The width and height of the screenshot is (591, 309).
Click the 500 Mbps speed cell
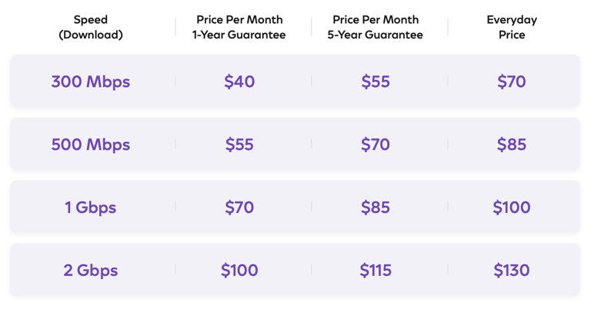click(x=91, y=145)
